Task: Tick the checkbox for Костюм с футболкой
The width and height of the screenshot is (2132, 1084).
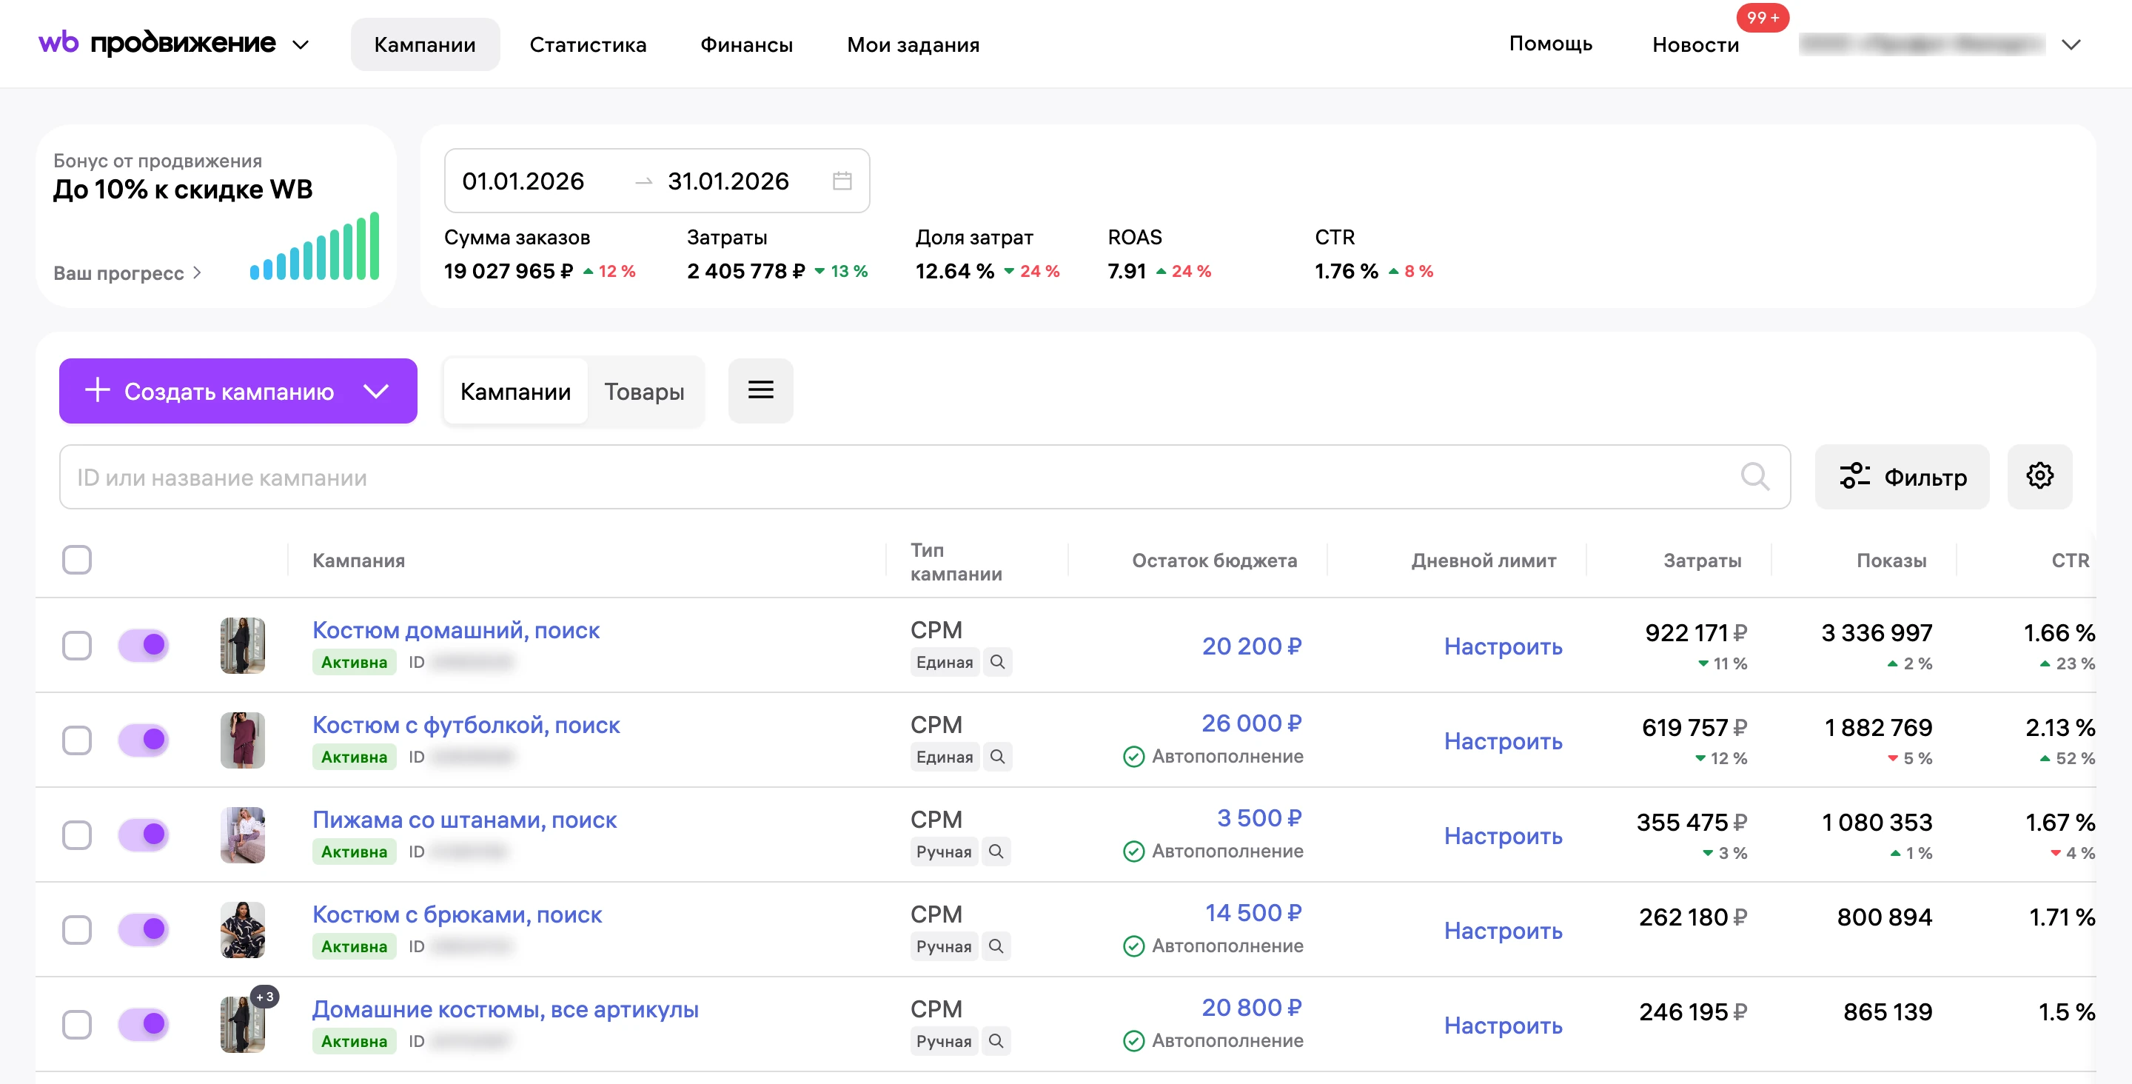Action: click(77, 740)
